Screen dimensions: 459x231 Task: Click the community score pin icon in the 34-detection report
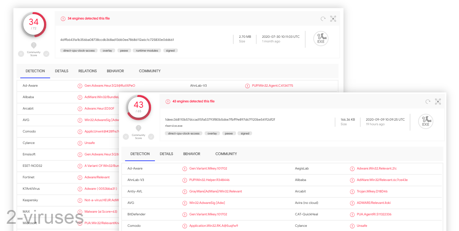point(34,45)
